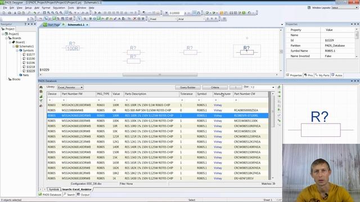The image size is (360, 202).
Task: Click the schematic horizontal scrollbar thumb
Action: (x=160, y=75)
